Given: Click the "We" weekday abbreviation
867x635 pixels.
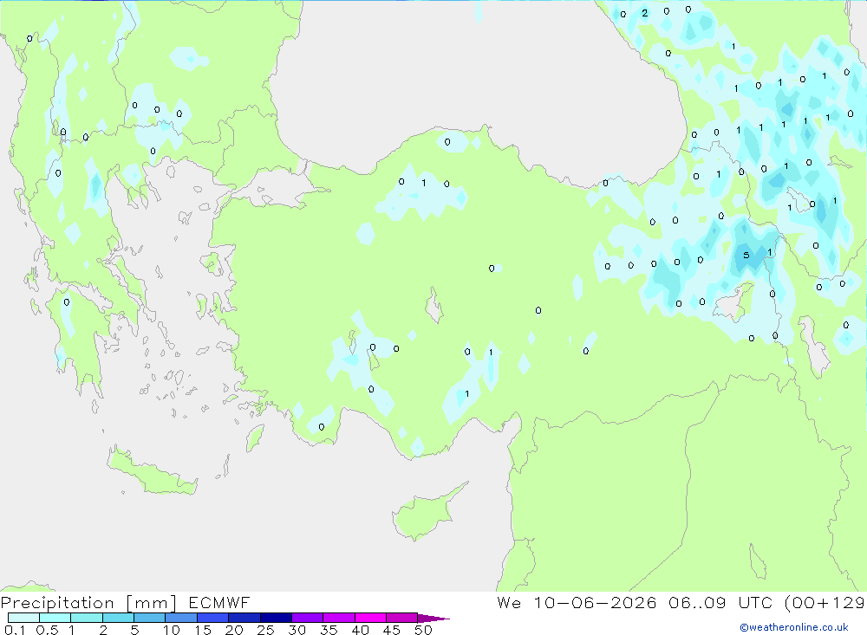Looking at the screenshot, I should tap(509, 602).
